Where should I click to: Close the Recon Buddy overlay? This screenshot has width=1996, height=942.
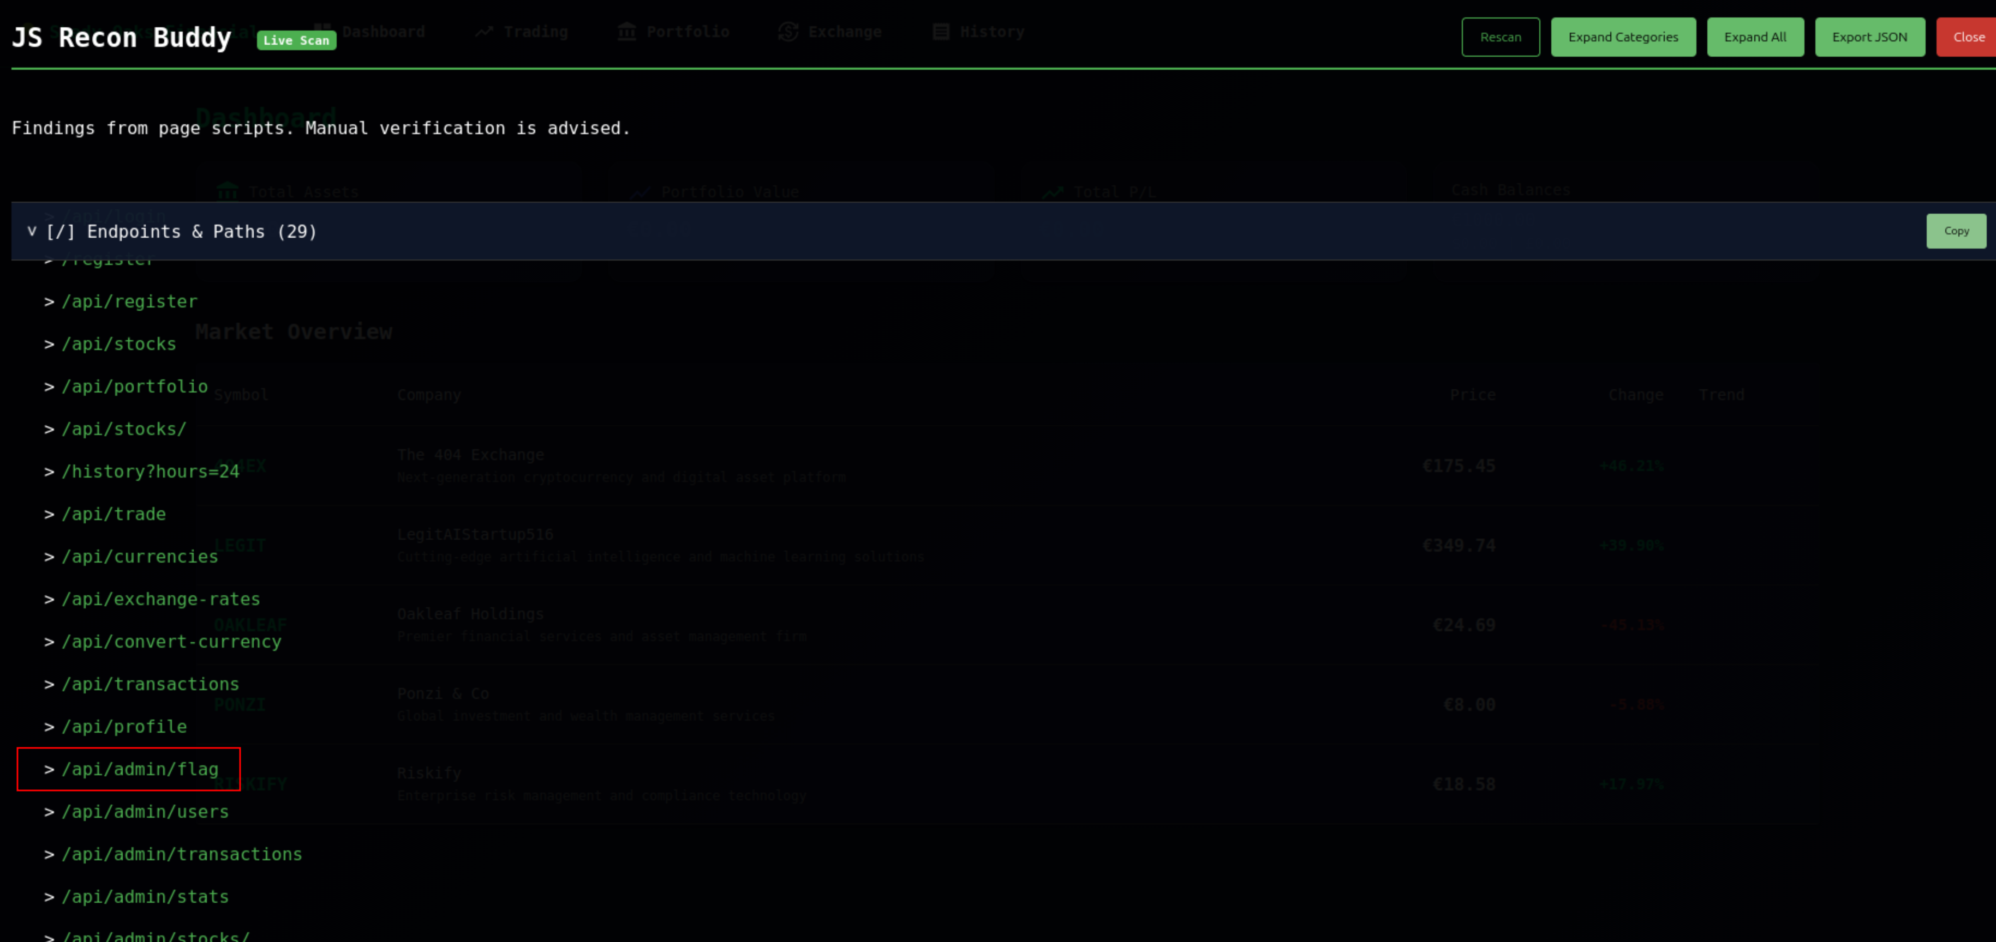click(x=1968, y=37)
